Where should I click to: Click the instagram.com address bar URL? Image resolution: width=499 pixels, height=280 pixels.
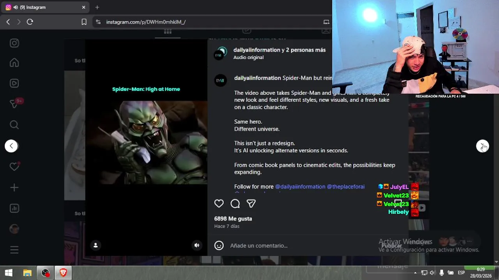[x=146, y=22]
